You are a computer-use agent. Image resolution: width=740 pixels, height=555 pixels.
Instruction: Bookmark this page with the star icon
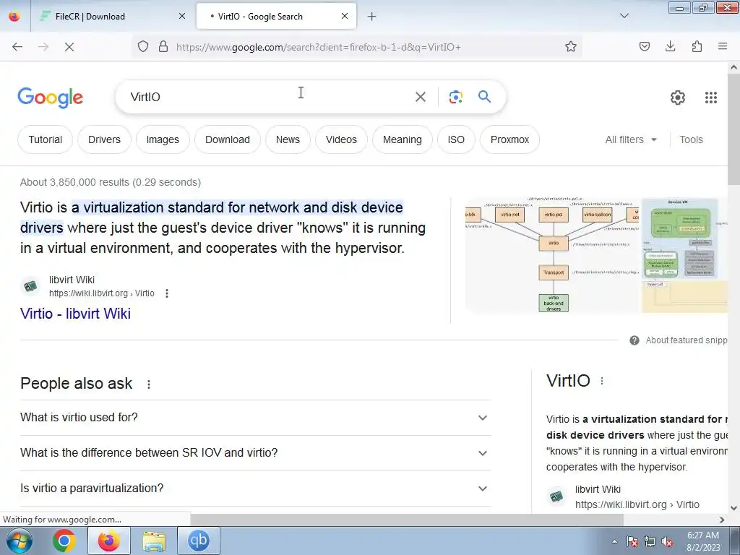pyautogui.click(x=571, y=47)
